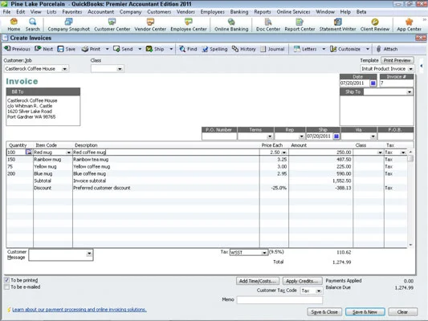
Task: Click the line items vertical scrollbar
Action: [410, 198]
